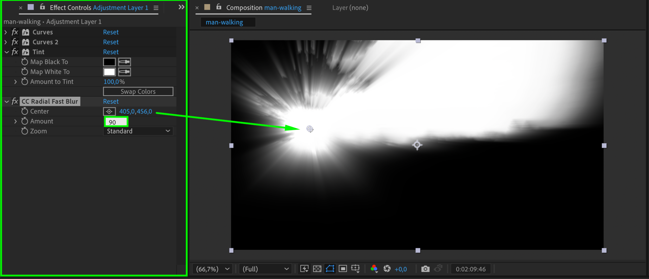Close the Effect Controls panel tab

tap(21, 8)
